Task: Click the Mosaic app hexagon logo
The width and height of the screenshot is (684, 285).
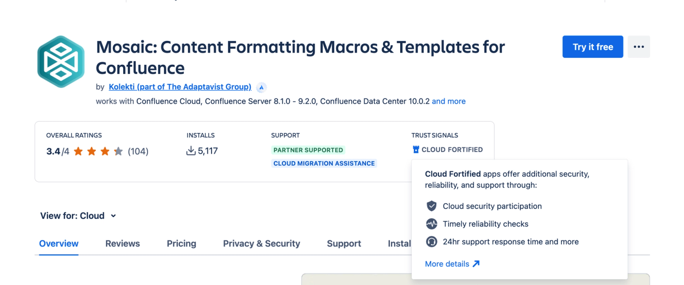Action: [61, 62]
